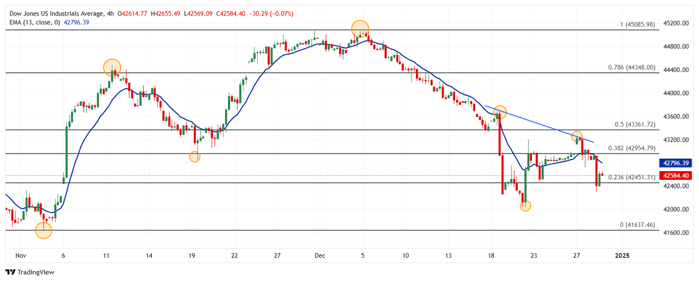The width and height of the screenshot is (699, 281).
Task: Click the 2025 label on the time axis
Action: pyautogui.click(x=622, y=256)
